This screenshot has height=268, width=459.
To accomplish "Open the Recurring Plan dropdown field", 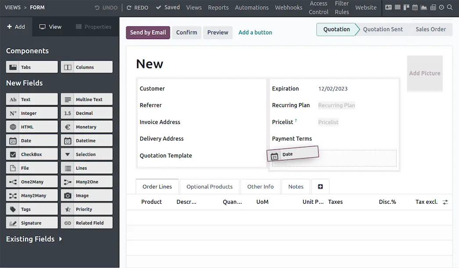I will tap(337, 105).
